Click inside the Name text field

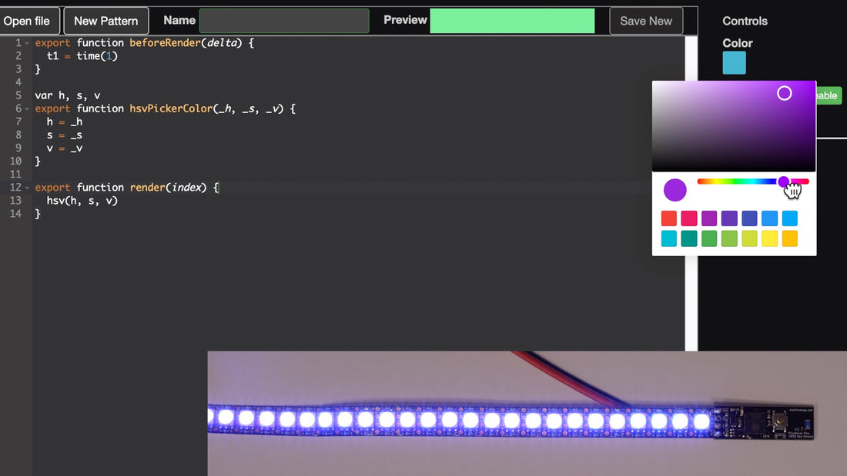coord(283,21)
